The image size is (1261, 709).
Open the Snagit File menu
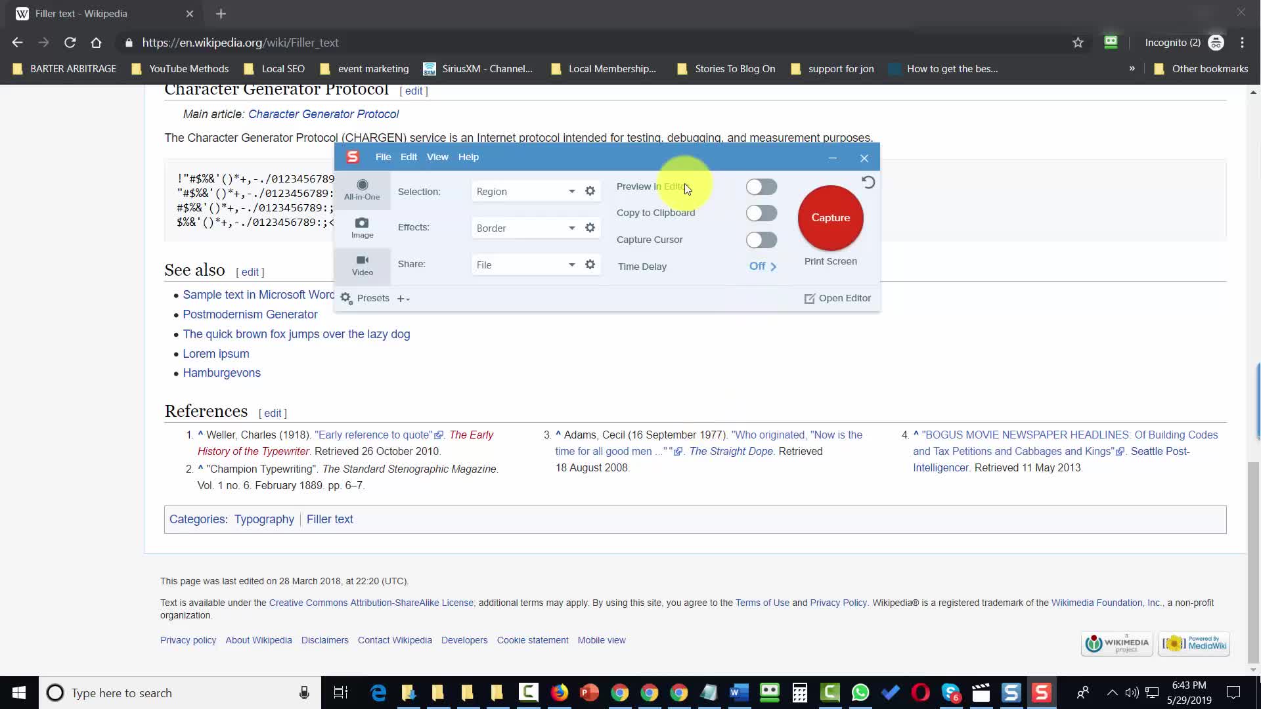383,157
